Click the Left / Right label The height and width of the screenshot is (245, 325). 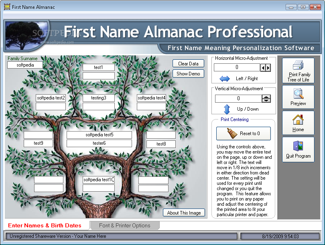pos(247,79)
